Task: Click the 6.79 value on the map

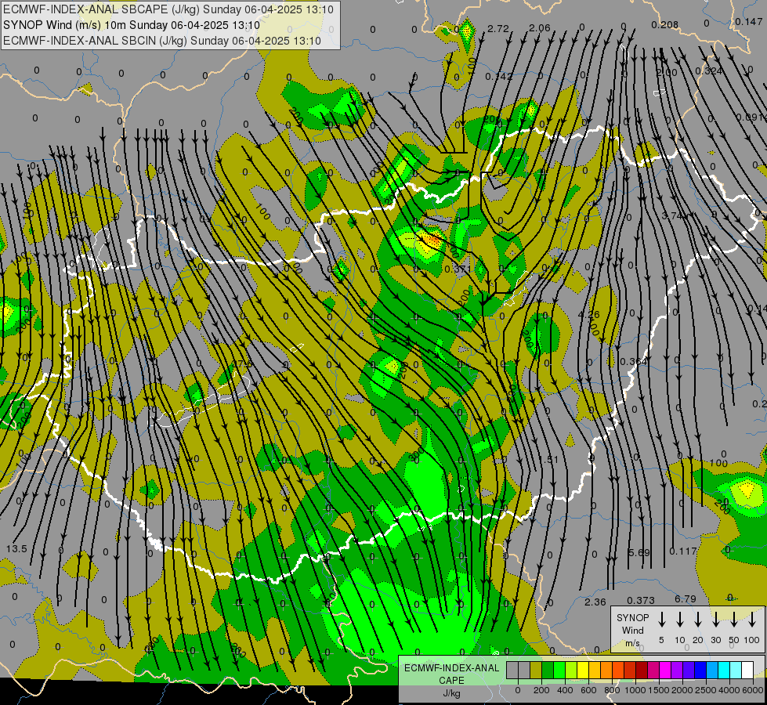Action: (x=686, y=598)
